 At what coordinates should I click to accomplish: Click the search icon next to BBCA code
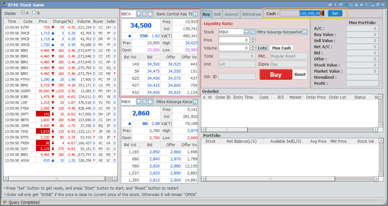[145, 14]
